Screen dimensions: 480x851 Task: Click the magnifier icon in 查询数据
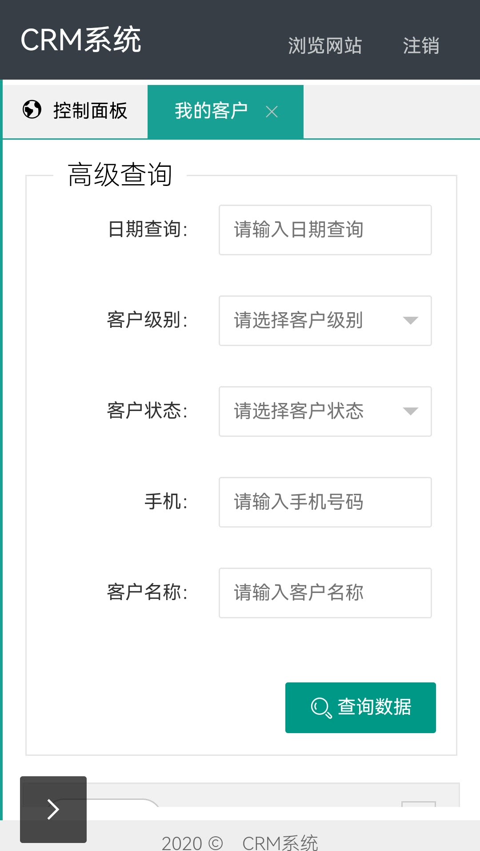tap(321, 707)
